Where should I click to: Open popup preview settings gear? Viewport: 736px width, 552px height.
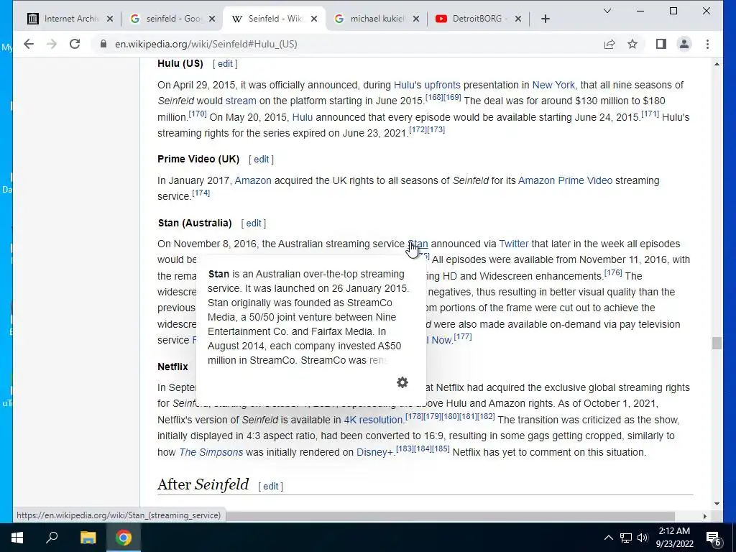402,382
